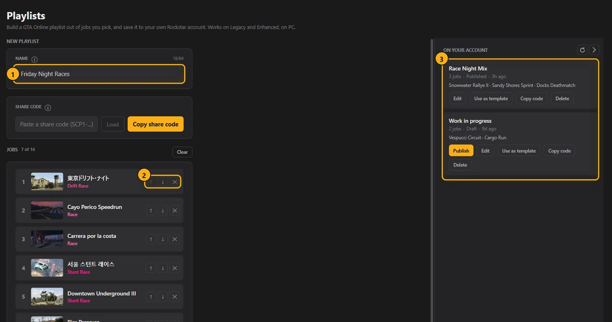This screenshot has height=322, width=612.
Task: Remove Downtown Underground III job
Action: click(x=174, y=297)
